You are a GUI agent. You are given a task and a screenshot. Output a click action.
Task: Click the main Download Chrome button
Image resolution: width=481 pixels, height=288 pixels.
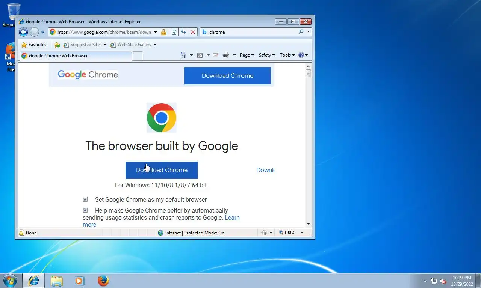pos(162,170)
